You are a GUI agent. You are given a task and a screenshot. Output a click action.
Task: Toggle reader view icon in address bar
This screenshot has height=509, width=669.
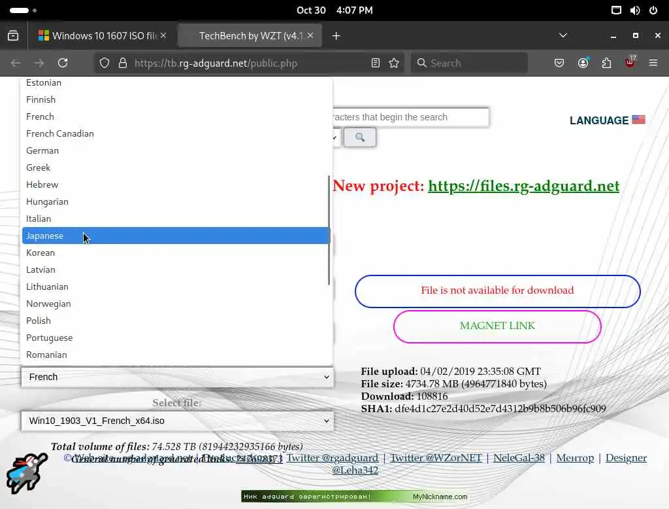[376, 63]
